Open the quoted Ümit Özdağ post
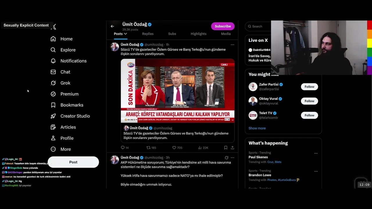This screenshot has width=372, height=209. pos(178,133)
